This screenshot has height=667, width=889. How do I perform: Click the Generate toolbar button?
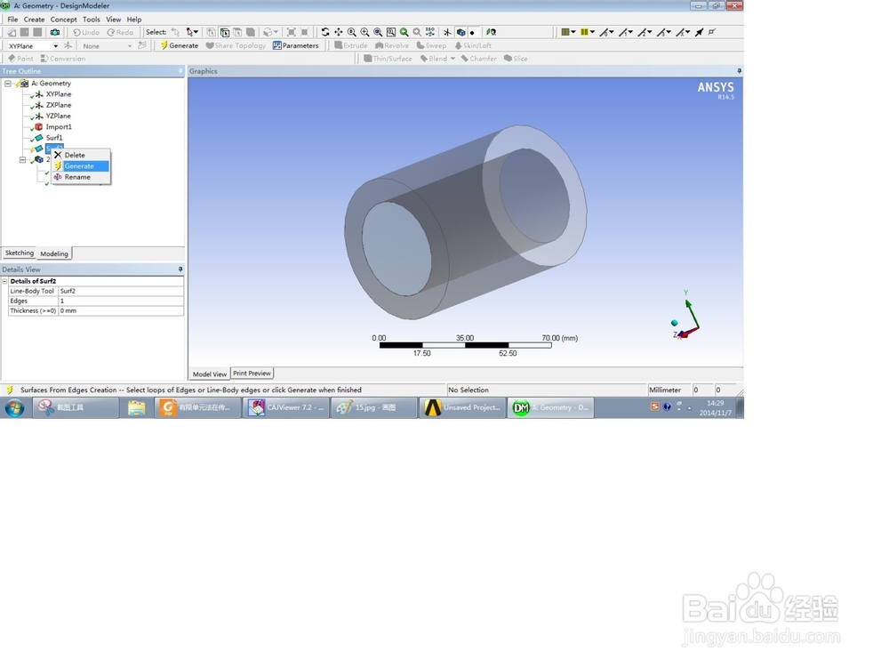[180, 45]
